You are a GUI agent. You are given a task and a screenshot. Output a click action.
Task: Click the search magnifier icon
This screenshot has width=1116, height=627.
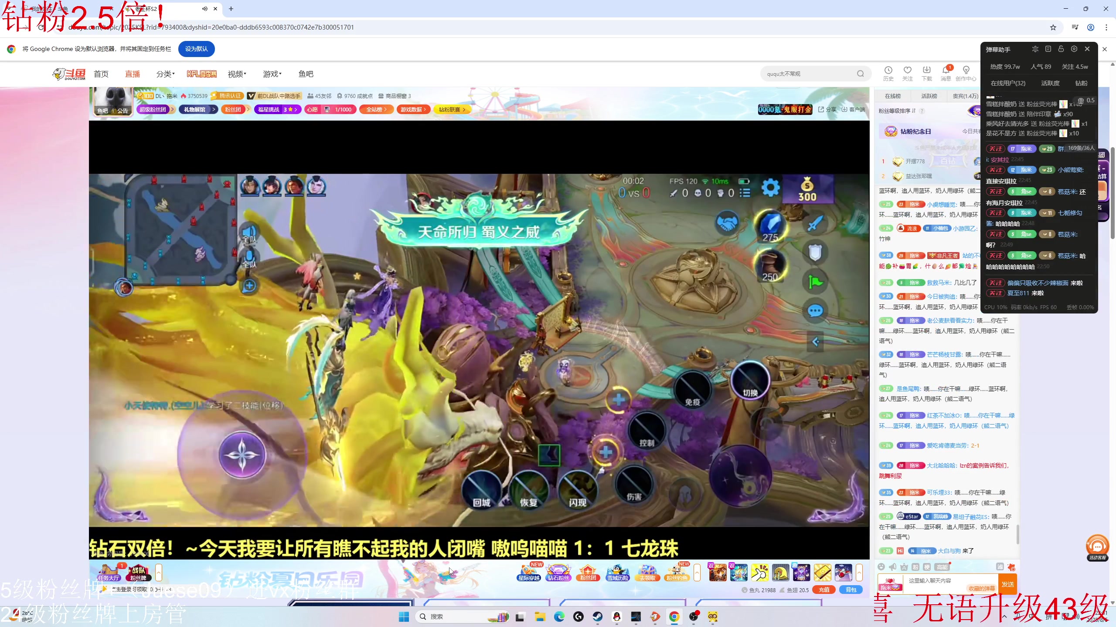pos(860,74)
